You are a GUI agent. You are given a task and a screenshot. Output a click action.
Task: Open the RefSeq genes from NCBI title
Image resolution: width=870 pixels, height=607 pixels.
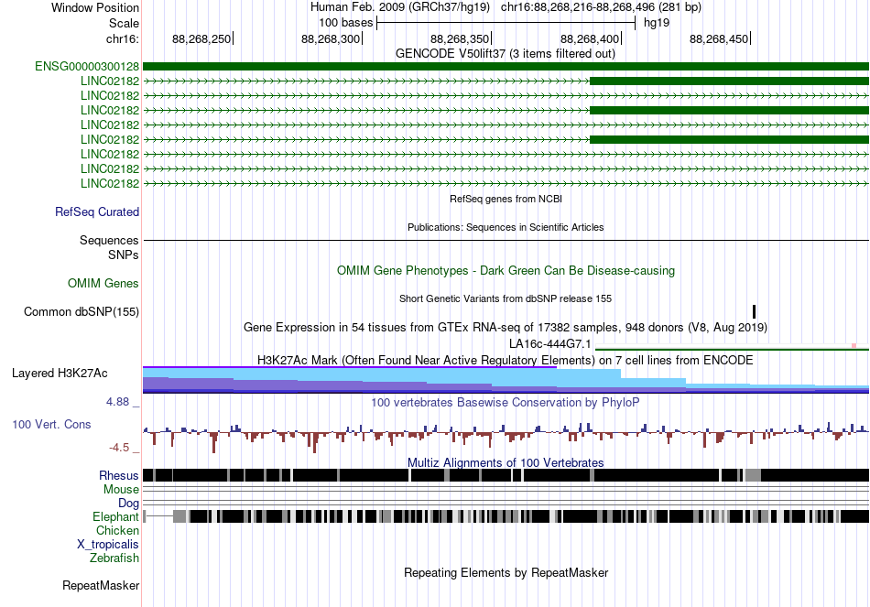[506, 199]
